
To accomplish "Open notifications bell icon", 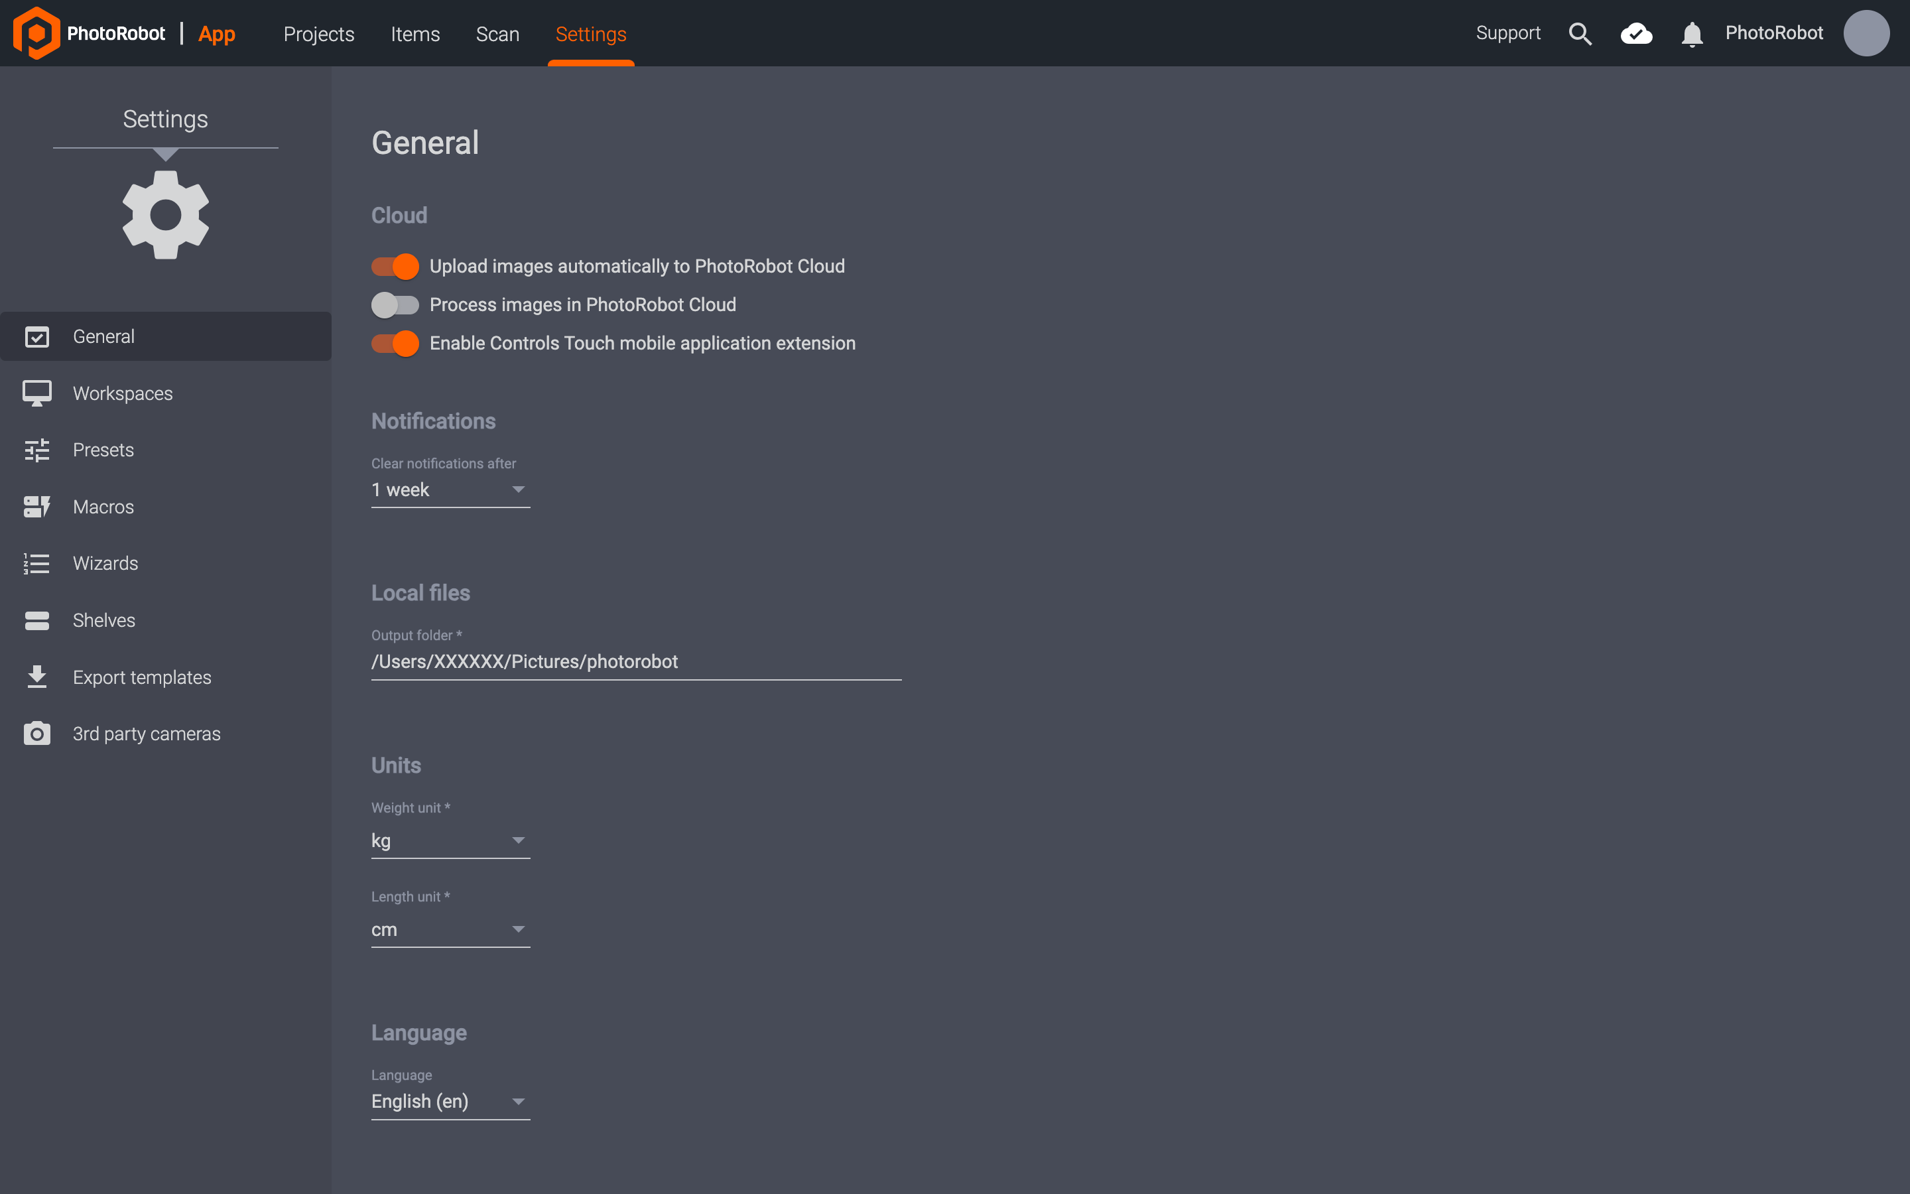I will [1691, 34].
